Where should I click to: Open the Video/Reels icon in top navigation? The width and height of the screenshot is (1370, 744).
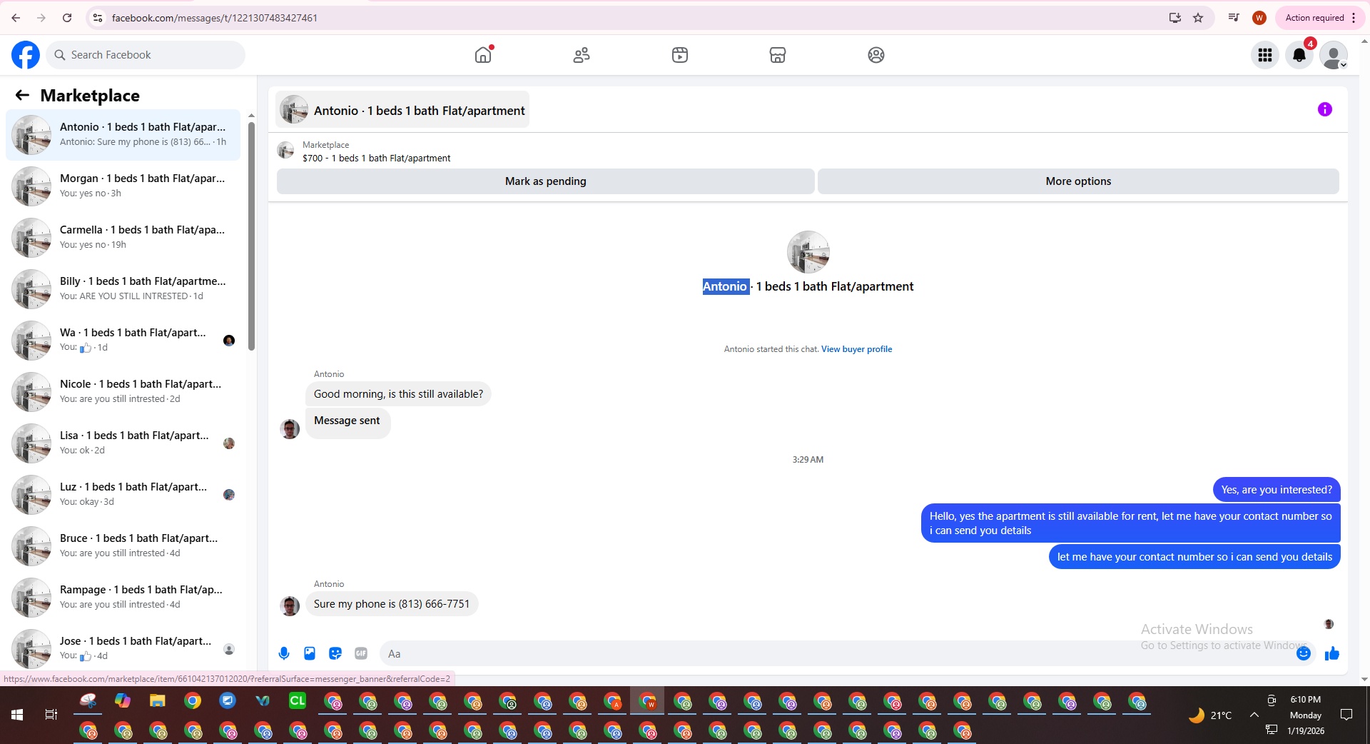[x=680, y=55]
